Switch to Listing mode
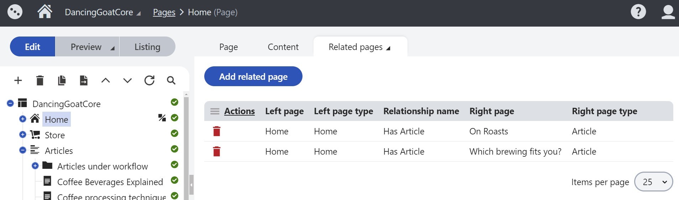The height and width of the screenshot is (200, 679). (147, 46)
